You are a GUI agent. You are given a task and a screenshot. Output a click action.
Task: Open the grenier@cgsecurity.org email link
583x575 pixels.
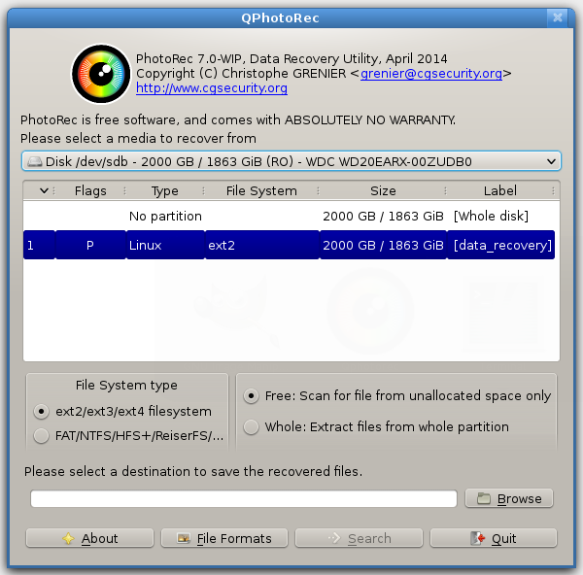pos(432,74)
